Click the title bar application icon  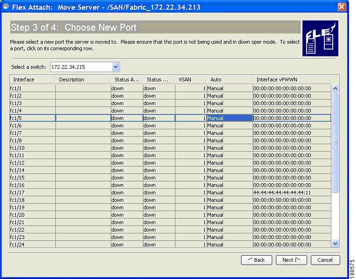click(x=6, y=7)
